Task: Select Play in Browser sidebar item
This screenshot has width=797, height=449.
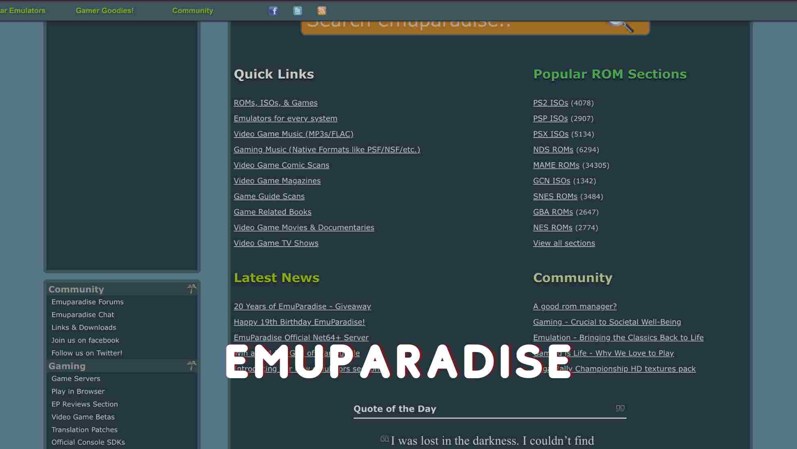Action: [x=78, y=392]
